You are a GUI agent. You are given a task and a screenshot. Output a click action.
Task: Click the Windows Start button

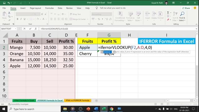(x=4, y=109)
